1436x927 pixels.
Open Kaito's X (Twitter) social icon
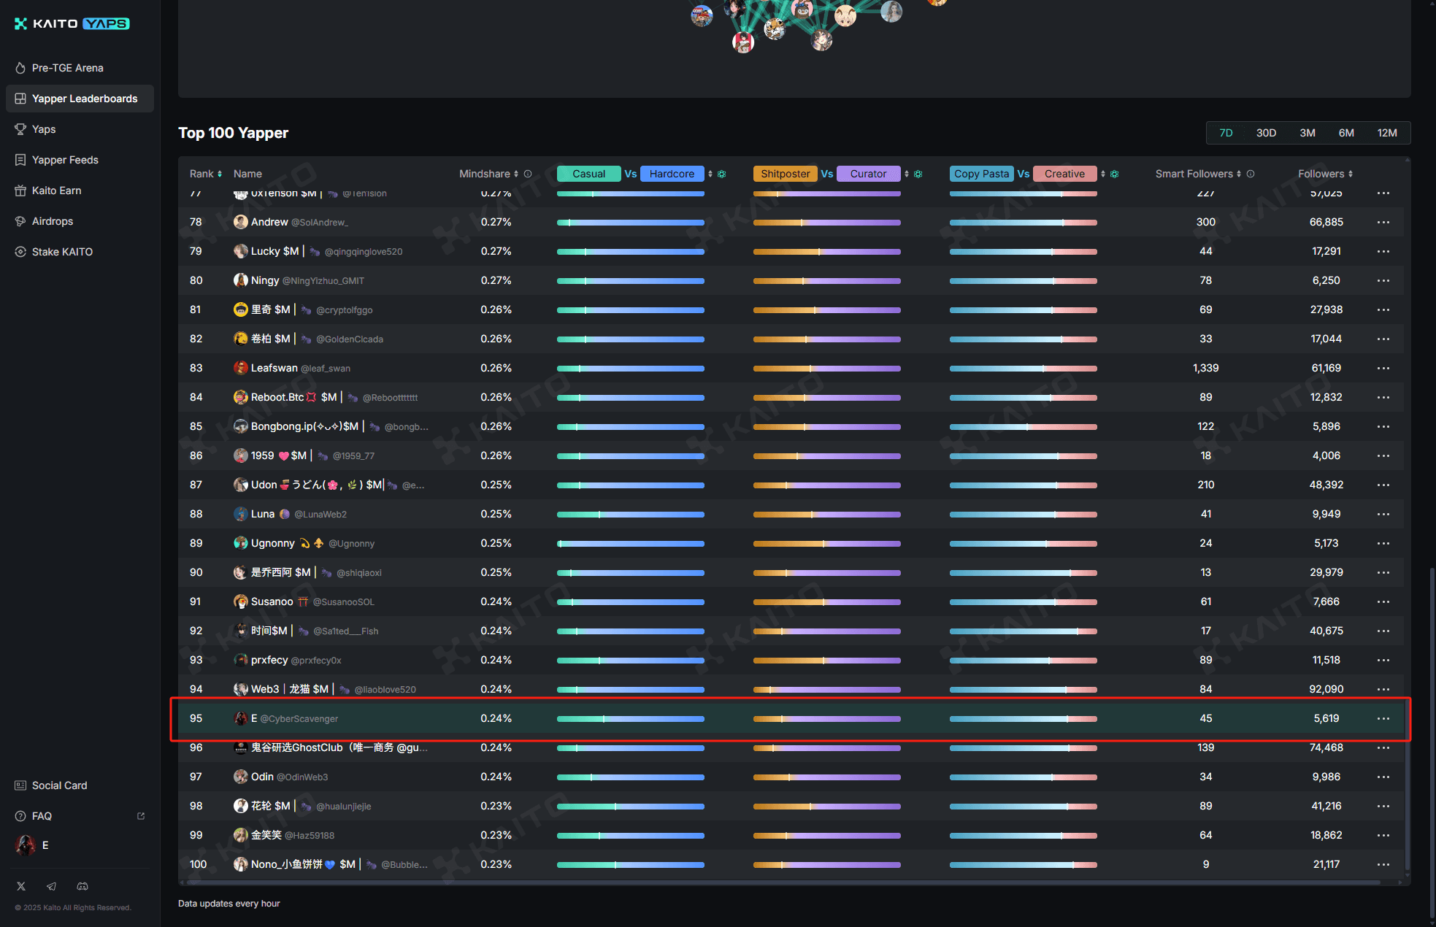point(21,886)
